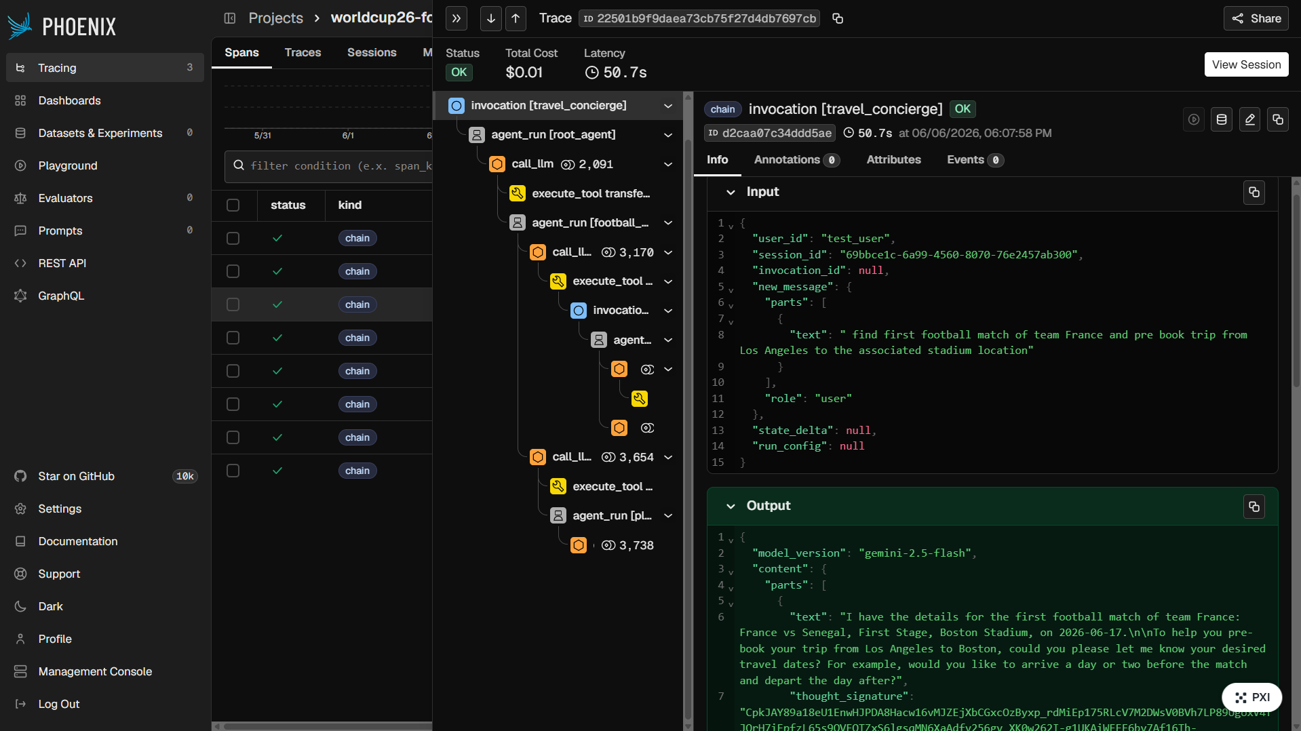Switch to the Attributes tab
The width and height of the screenshot is (1301, 731).
pyautogui.click(x=893, y=160)
